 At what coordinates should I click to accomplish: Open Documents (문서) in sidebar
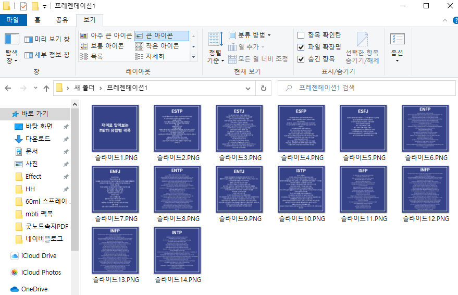[x=32, y=151]
